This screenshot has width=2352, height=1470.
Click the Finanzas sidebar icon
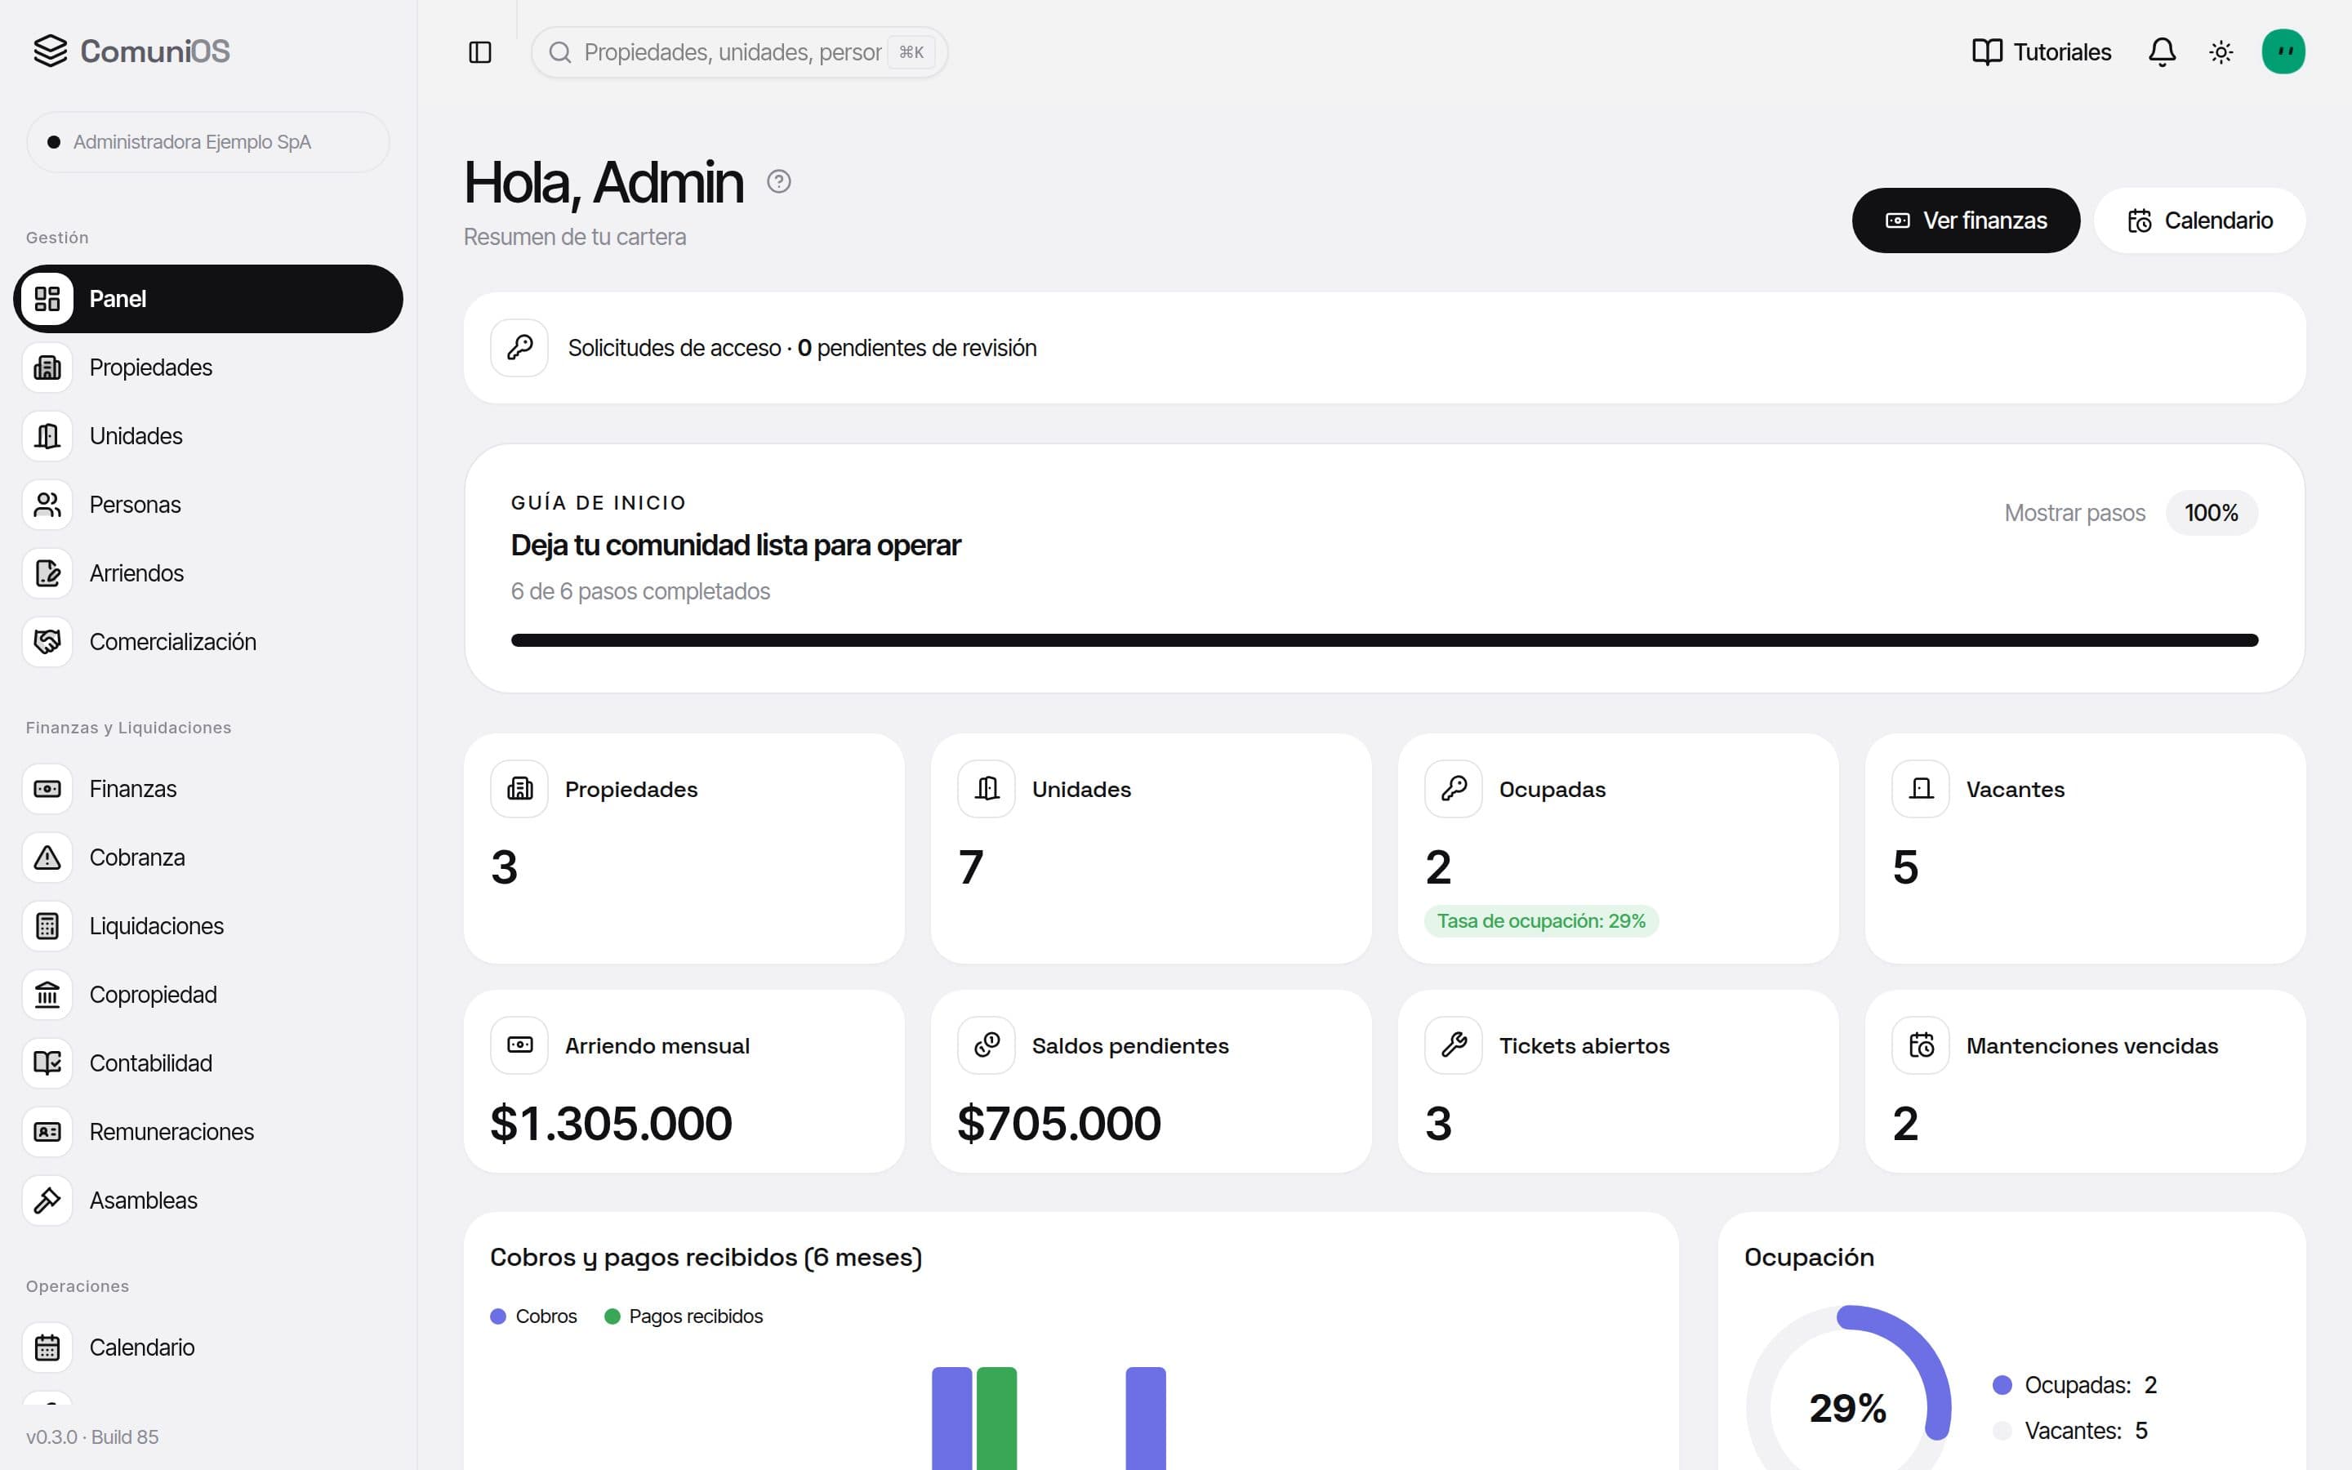pos(47,788)
